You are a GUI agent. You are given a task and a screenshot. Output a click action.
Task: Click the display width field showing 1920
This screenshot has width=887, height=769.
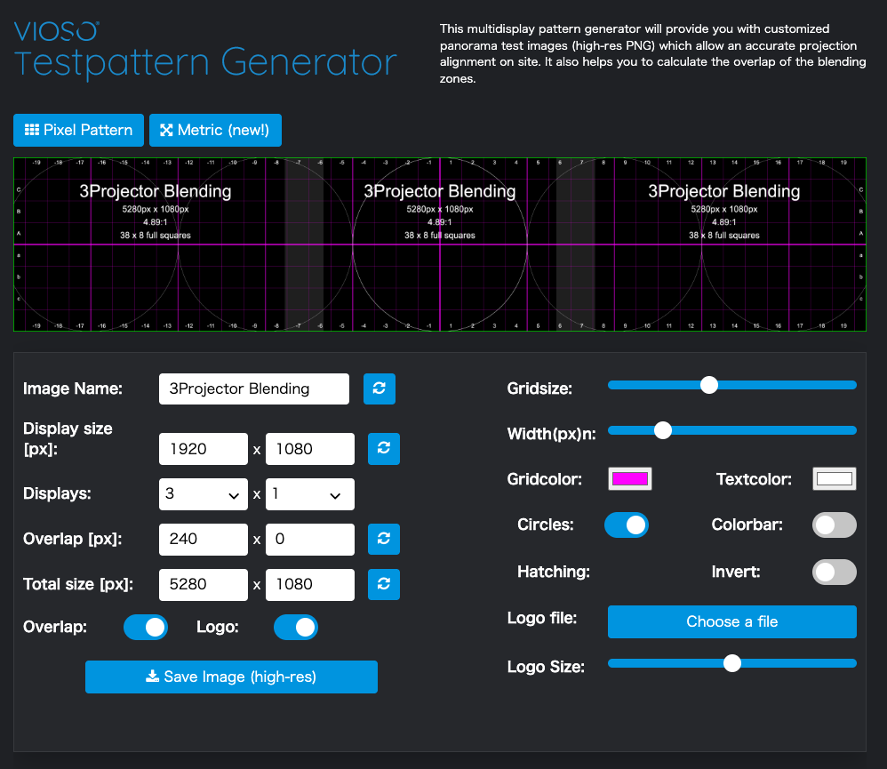[x=203, y=449]
